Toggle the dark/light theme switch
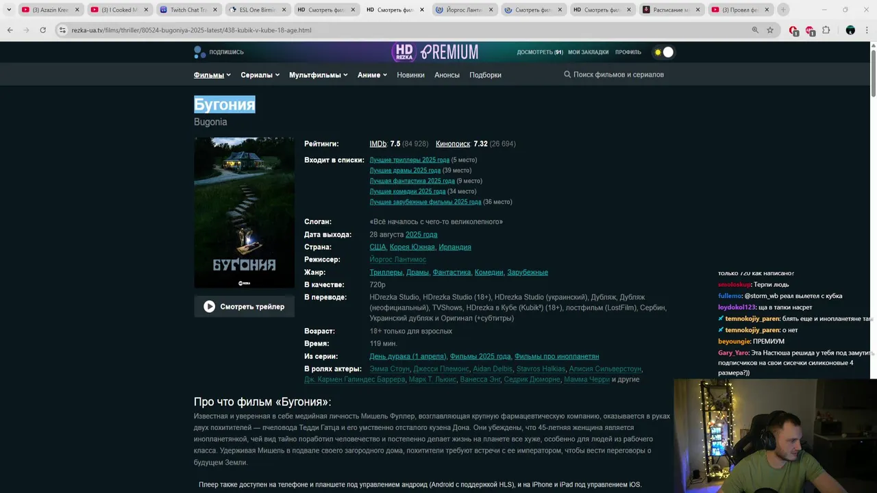This screenshot has width=877, height=493. (663, 52)
